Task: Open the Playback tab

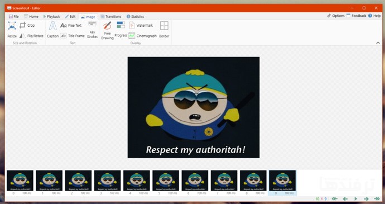Action: click(x=51, y=16)
